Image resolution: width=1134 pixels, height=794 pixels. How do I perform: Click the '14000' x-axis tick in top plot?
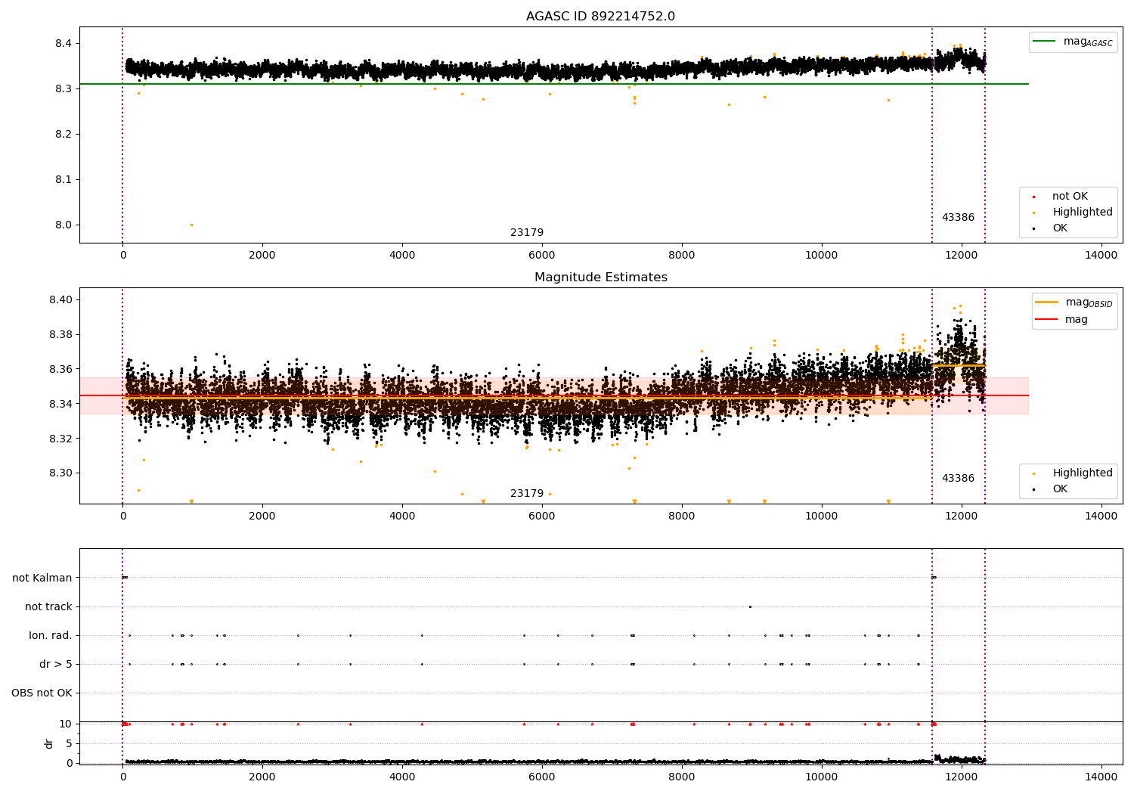point(1101,255)
